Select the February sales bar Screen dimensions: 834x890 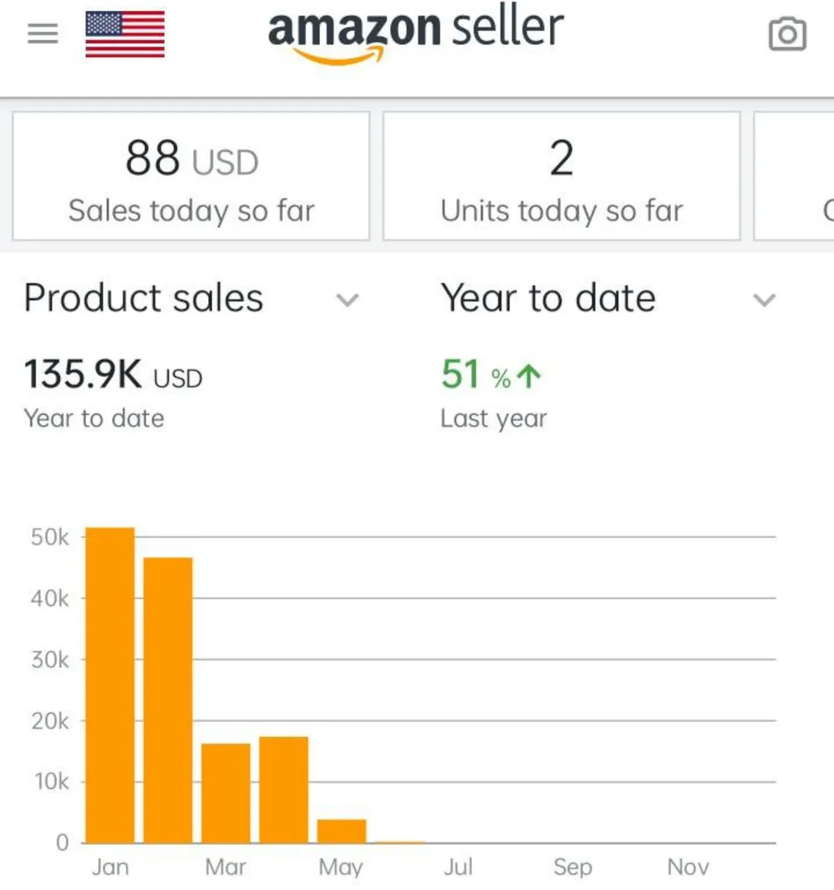(168, 700)
